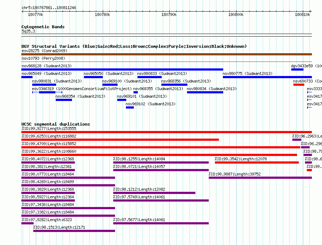322x245 pixels.
Task: Select the red nsv600733 loss bar
Action: coord(299,85)
